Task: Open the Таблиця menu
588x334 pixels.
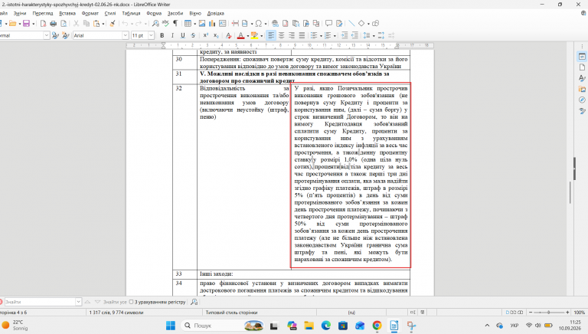Action: (131, 13)
